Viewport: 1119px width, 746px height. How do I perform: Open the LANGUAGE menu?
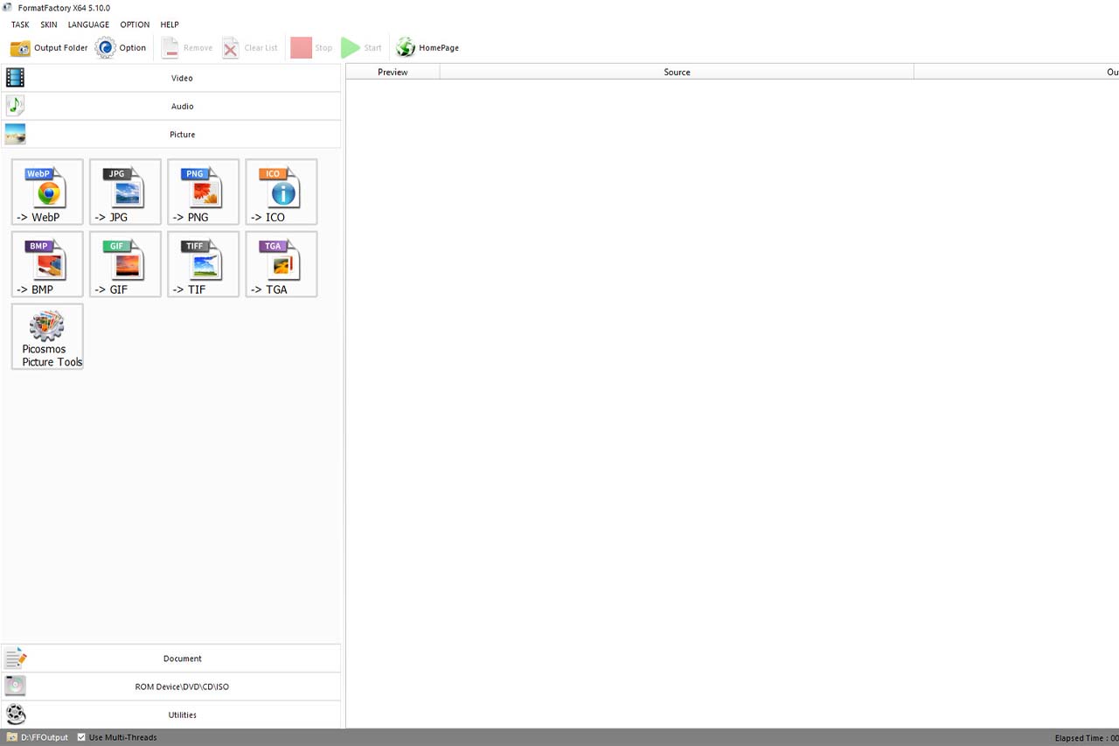88,24
